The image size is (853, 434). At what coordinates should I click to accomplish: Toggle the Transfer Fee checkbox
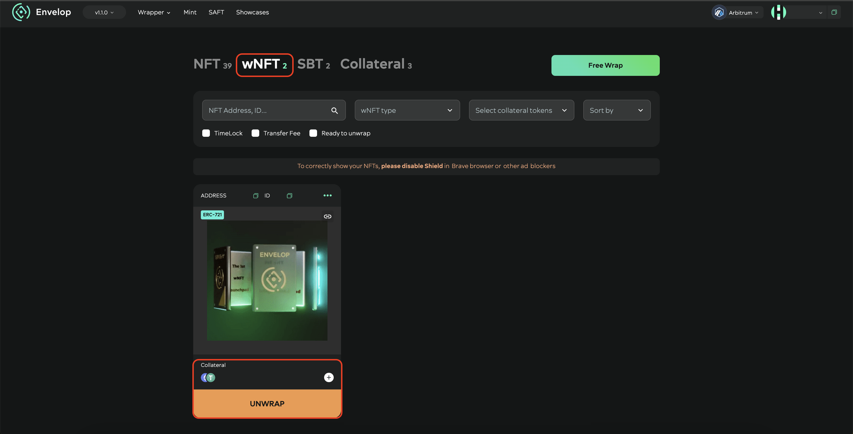click(x=255, y=133)
